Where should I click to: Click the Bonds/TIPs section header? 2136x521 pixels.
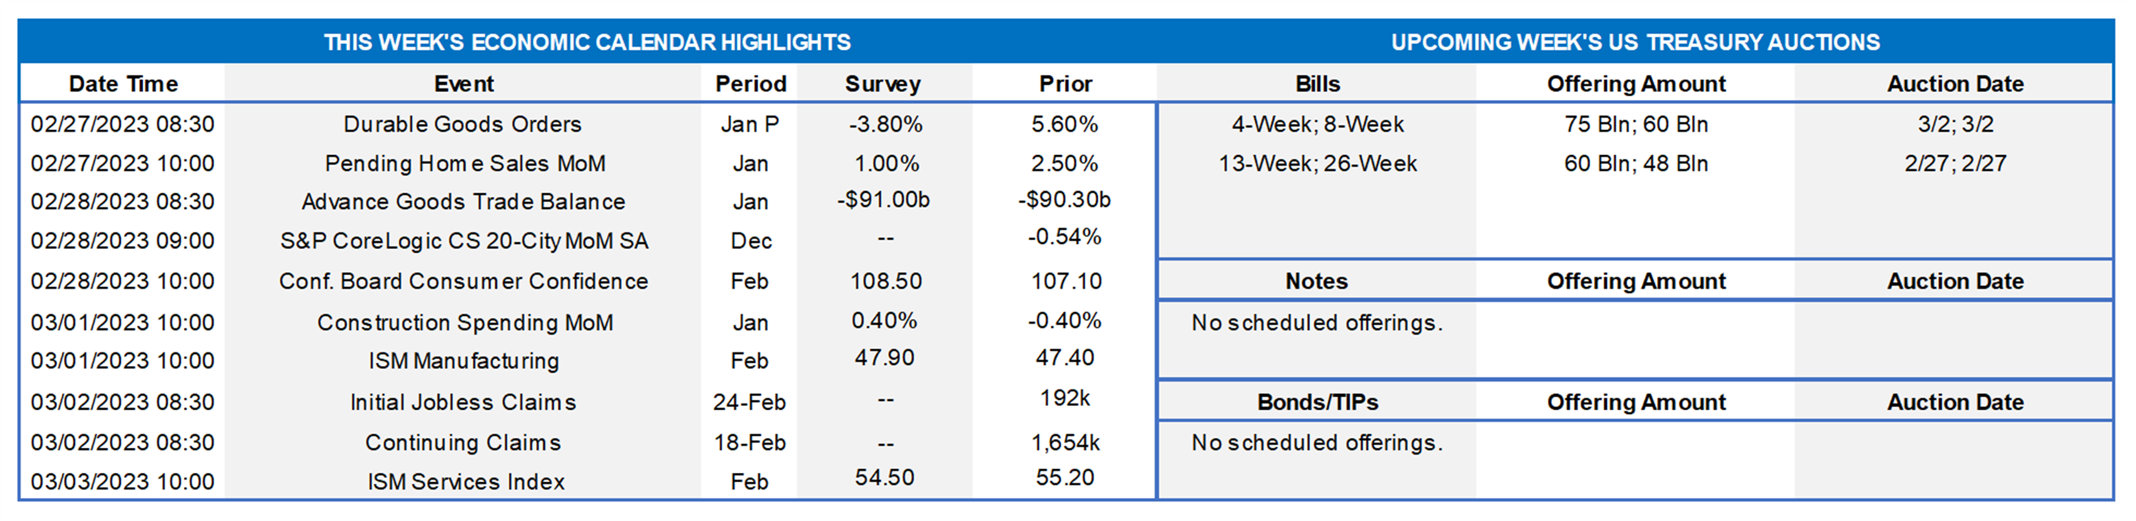click(1317, 402)
